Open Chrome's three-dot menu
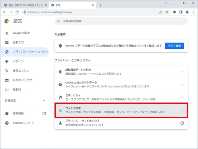 pyautogui.click(x=193, y=12)
